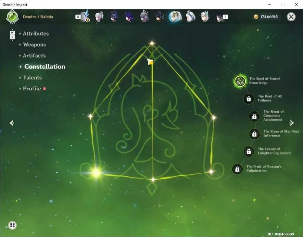303x237 pixels.
Task: Open the locked Stem of Manifest Inference node
Action: [254, 134]
